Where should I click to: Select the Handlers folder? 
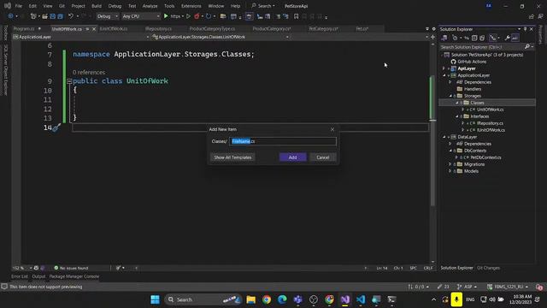coord(473,89)
